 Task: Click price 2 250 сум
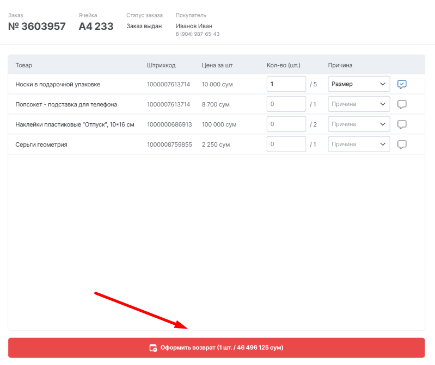coord(216,144)
